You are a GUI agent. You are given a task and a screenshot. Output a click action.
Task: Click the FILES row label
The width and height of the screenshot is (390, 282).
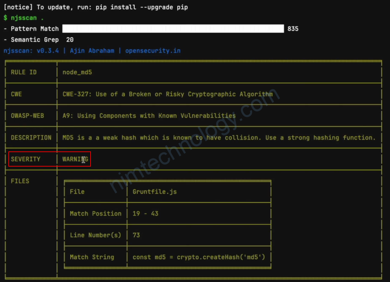click(20, 181)
